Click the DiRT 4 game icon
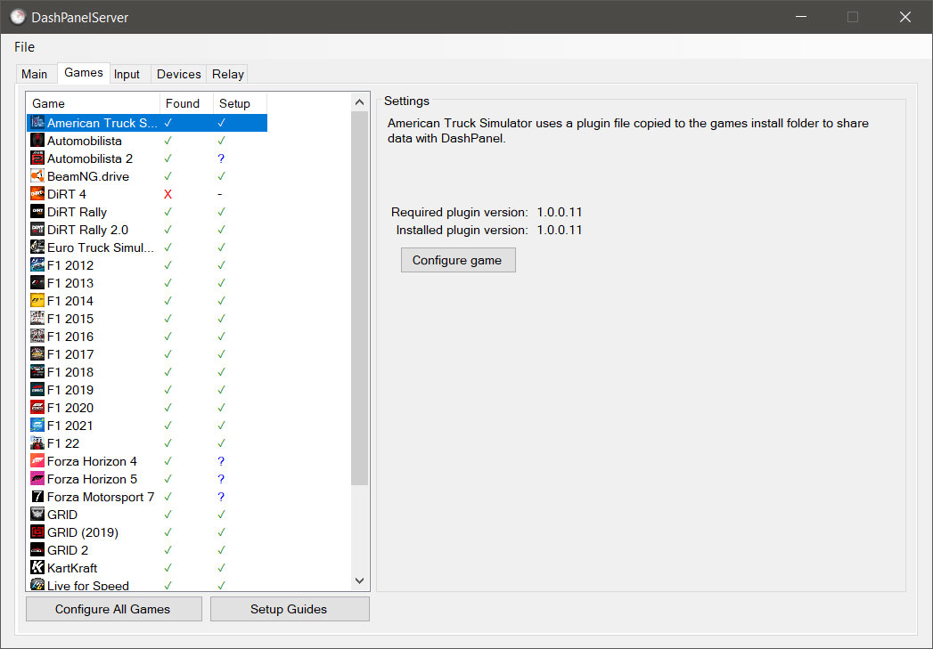This screenshot has width=933, height=649. [x=37, y=194]
